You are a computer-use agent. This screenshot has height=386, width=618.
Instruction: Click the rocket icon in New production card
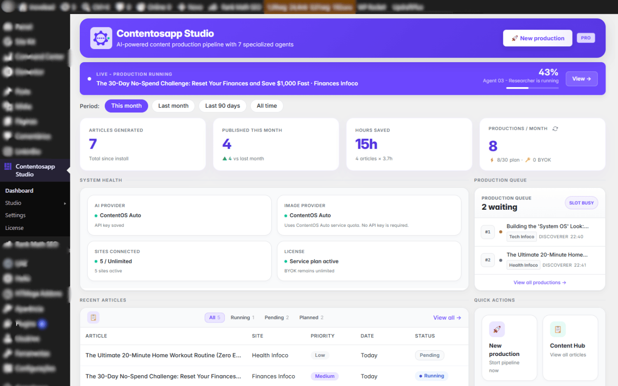[497, 329]
